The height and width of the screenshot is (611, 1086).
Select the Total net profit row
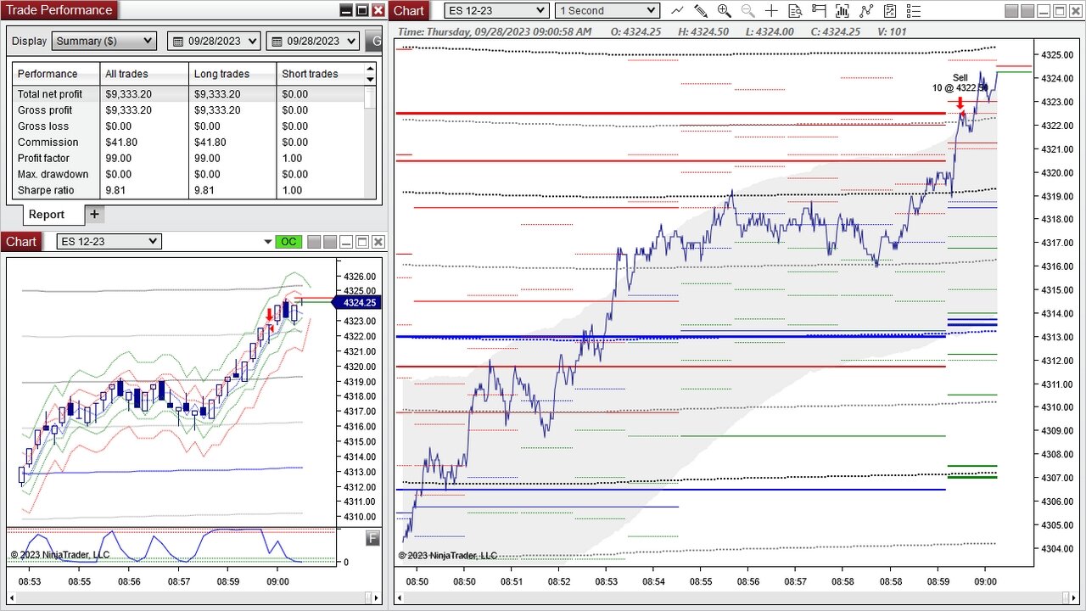pos(188,94)
